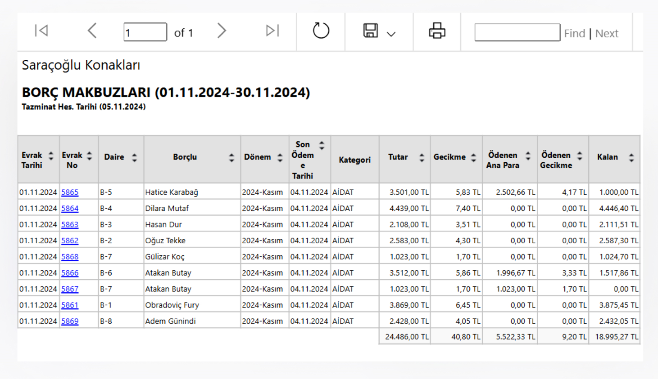Click the Tazminat Hes. Tarihi subtitle
Image resolution: width=658 pixels, height=379 pixels.
point(84,107)
